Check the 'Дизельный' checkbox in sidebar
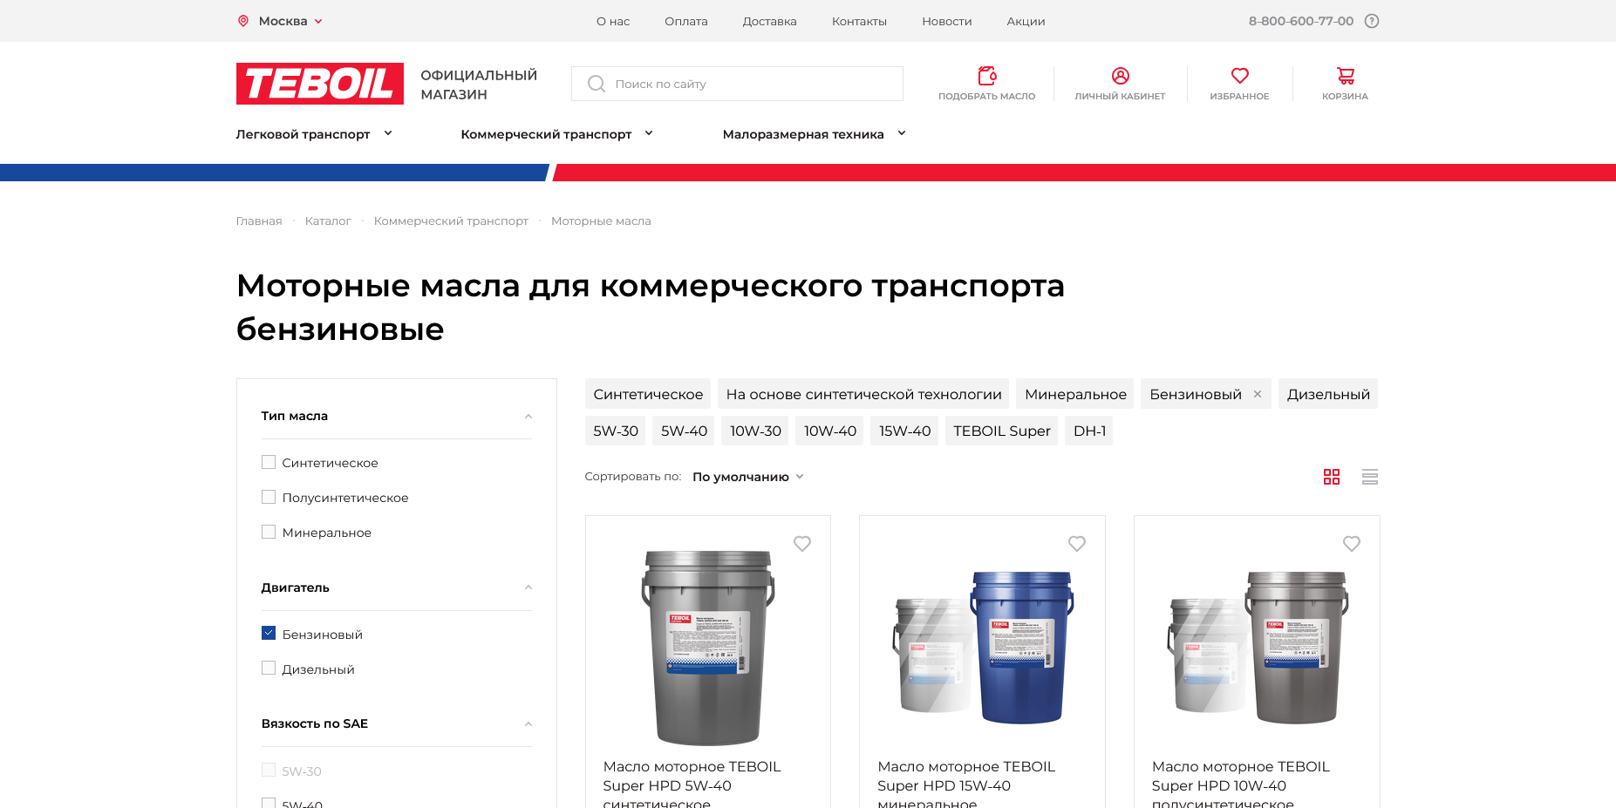The height and width of the screenshot is (808, 1616). click(269, 668)
